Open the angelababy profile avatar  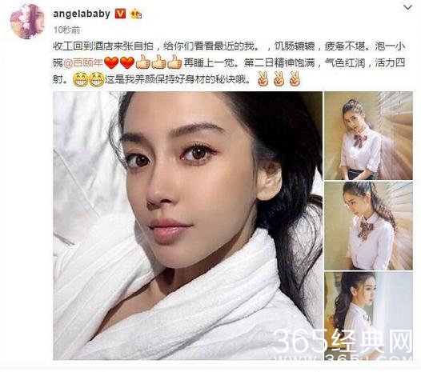coord(27,22)
